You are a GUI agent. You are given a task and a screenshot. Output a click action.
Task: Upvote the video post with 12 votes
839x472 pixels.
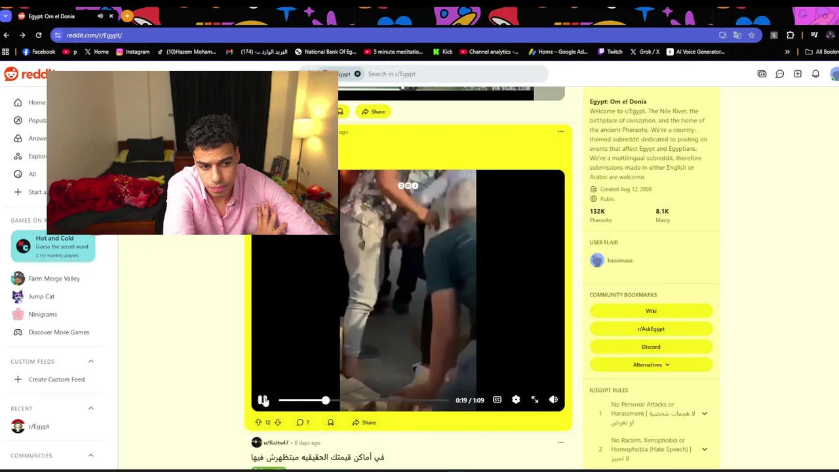(x=258, y=423)
